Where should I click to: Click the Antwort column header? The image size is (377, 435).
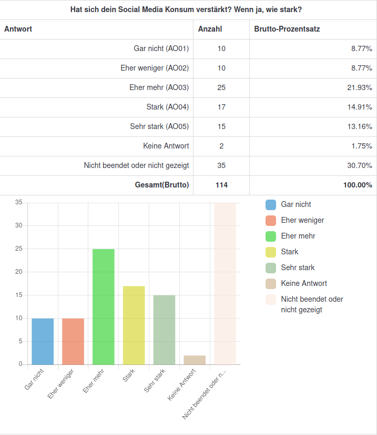[18, 29]
